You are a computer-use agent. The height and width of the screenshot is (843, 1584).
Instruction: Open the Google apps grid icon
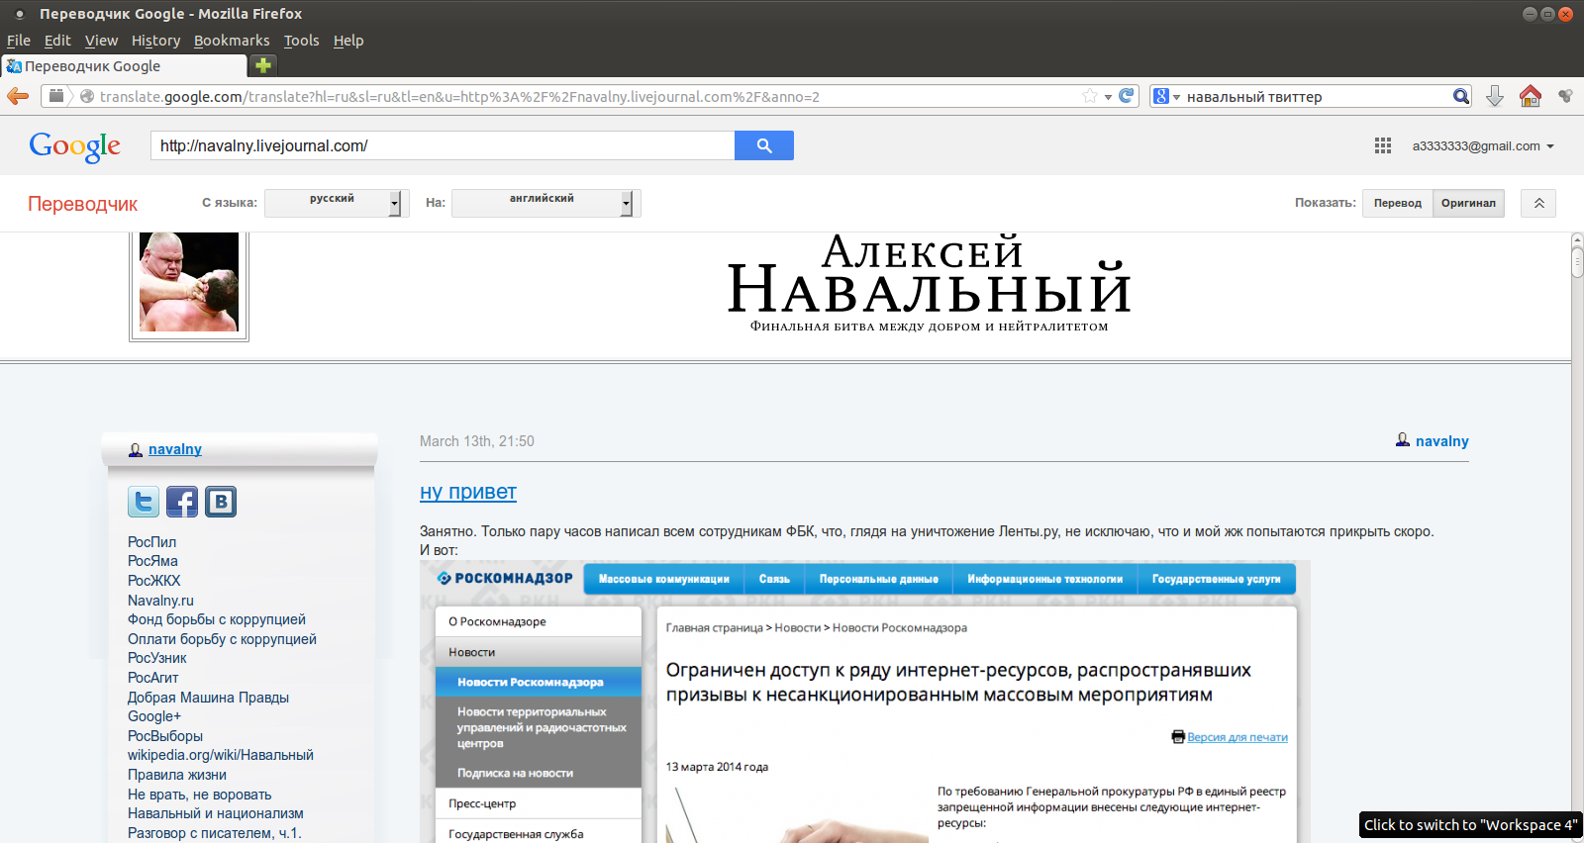click(x=1383, y=145)
